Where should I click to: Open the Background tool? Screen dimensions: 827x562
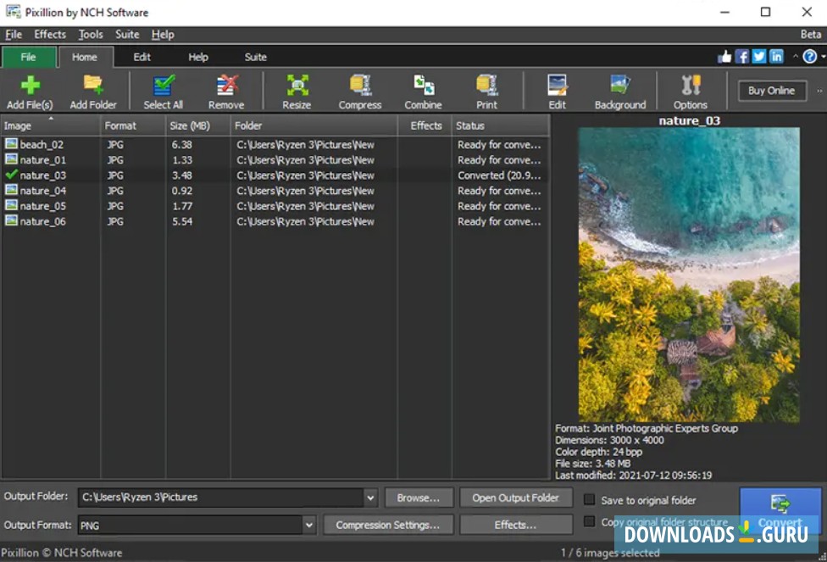click(619, 91)
